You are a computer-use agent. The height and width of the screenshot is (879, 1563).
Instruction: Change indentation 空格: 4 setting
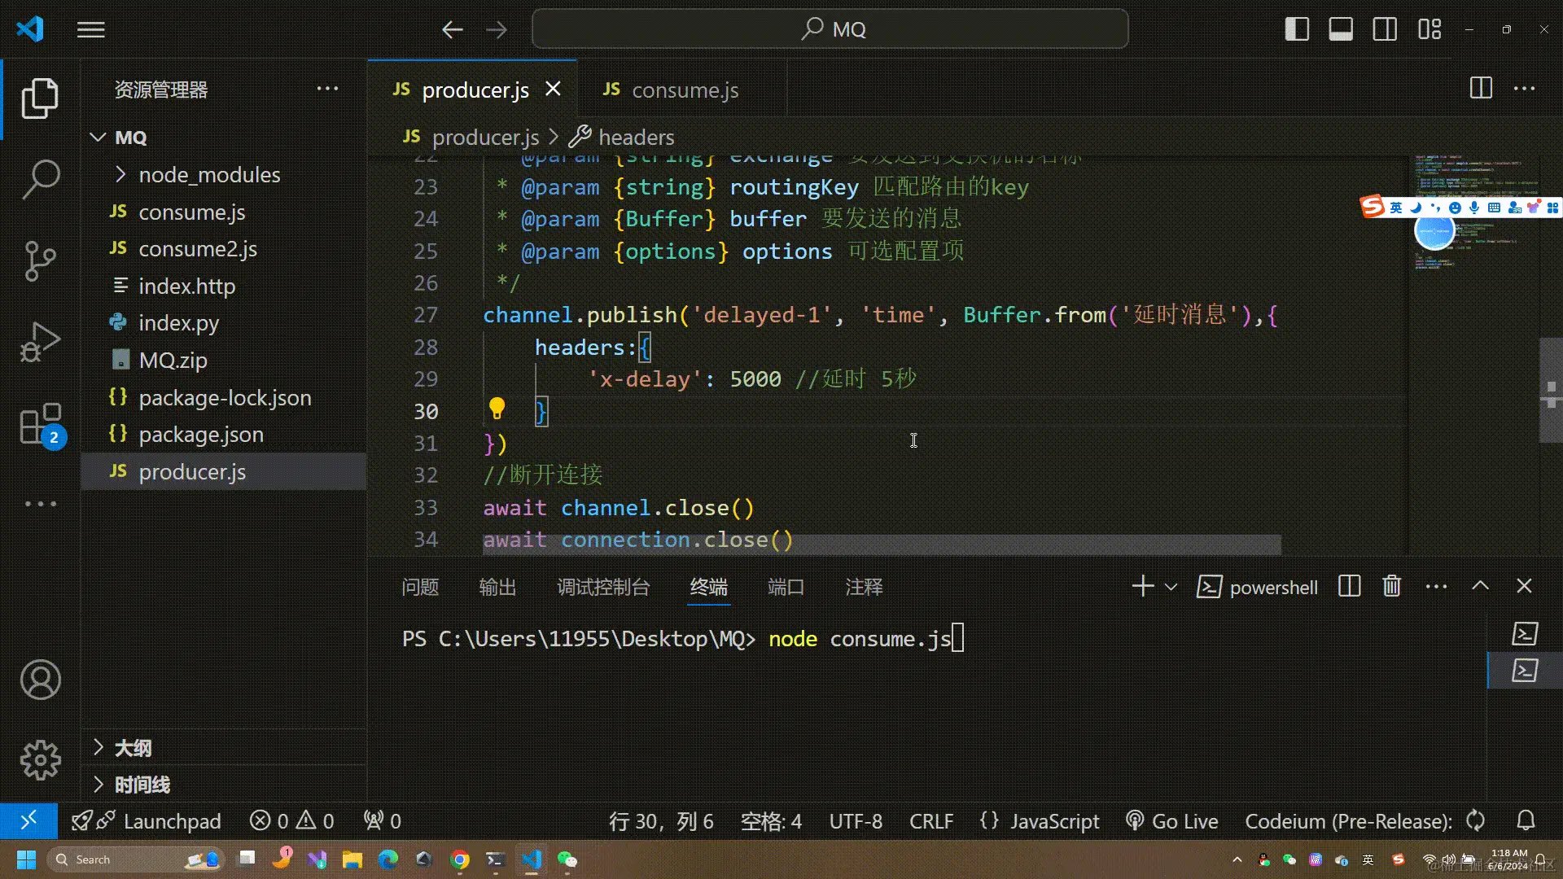(771, 821)
